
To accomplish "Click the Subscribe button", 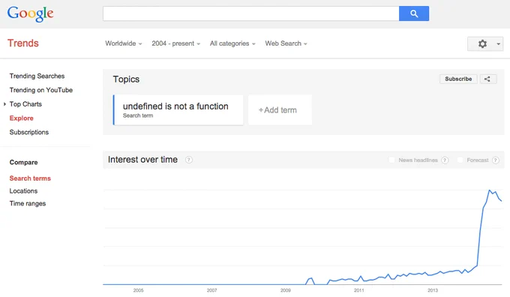I will [x=458, y=79].
